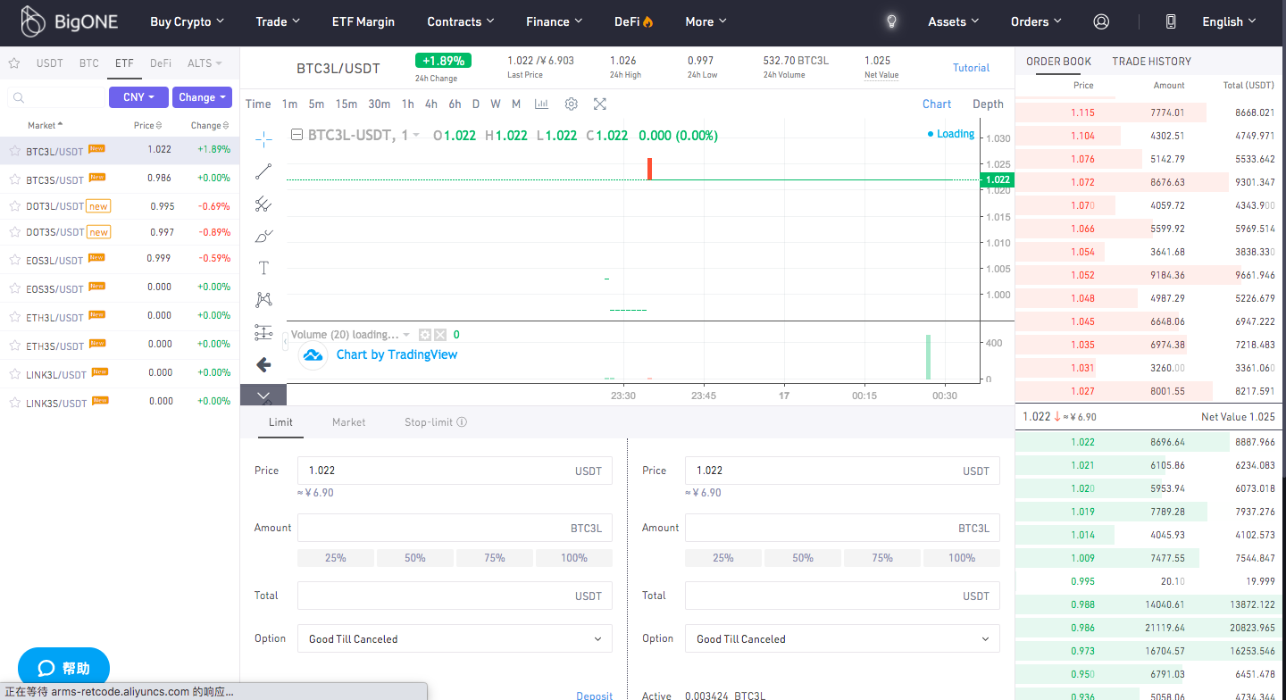
Task: Open chart indicators icon
Action: click(541, 104)
